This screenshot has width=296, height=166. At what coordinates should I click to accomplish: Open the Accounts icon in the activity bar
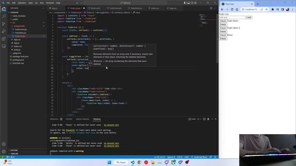4,144
